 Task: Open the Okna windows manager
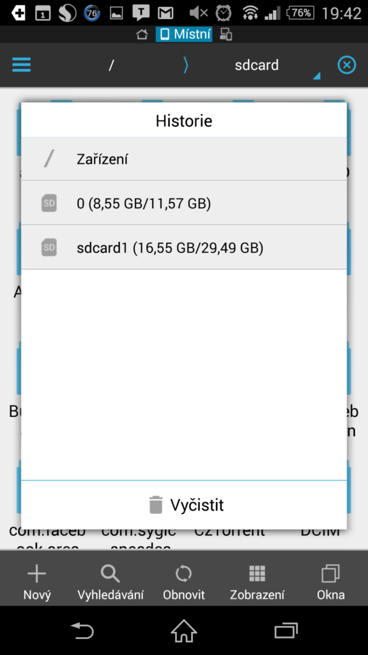pyautogui.click(x=331, y=582)
